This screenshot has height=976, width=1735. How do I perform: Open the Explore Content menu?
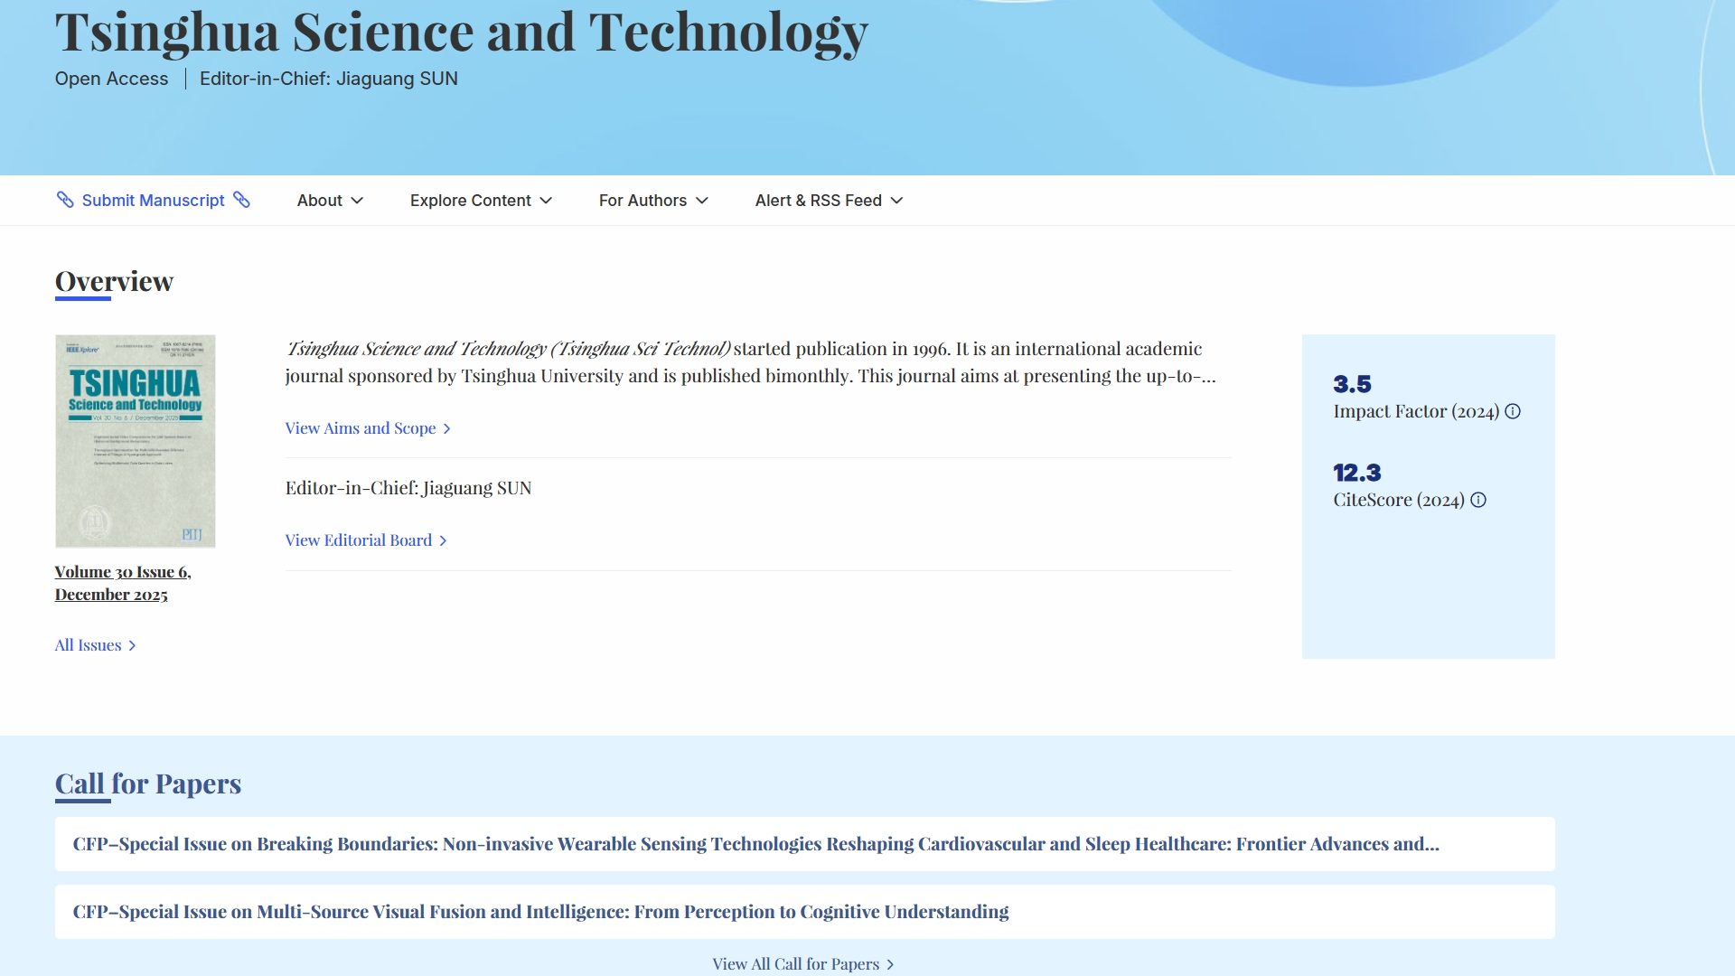pyautogui.click(x=481, y=201)
